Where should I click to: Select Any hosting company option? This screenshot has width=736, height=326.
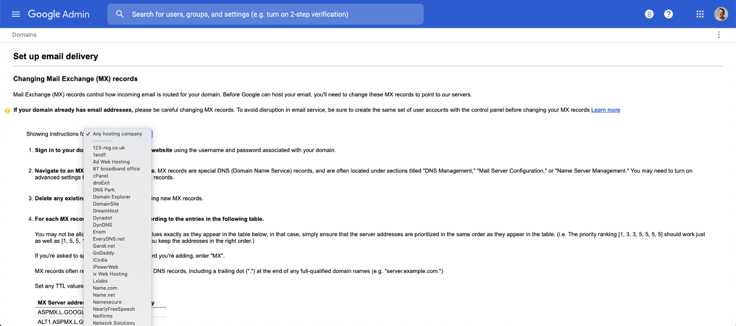[118, 134]
